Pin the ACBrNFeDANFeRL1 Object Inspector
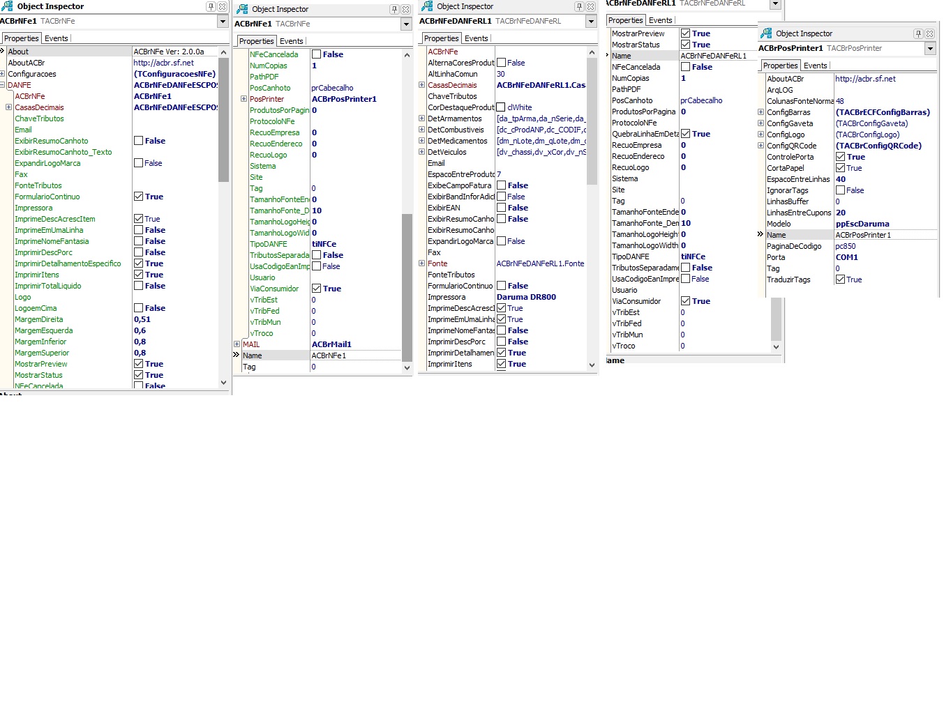Image resolution: width=944 pixels, height=727 pixels. [x=579, y=6]
